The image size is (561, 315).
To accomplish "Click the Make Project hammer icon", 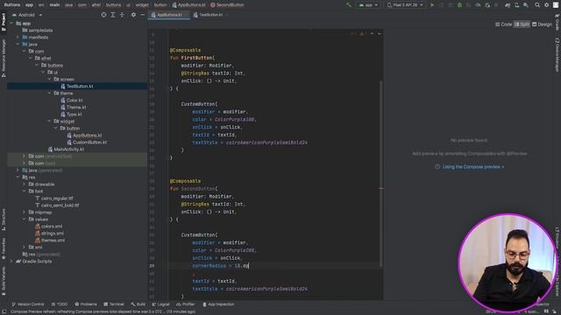I will [x=349, y=5].
